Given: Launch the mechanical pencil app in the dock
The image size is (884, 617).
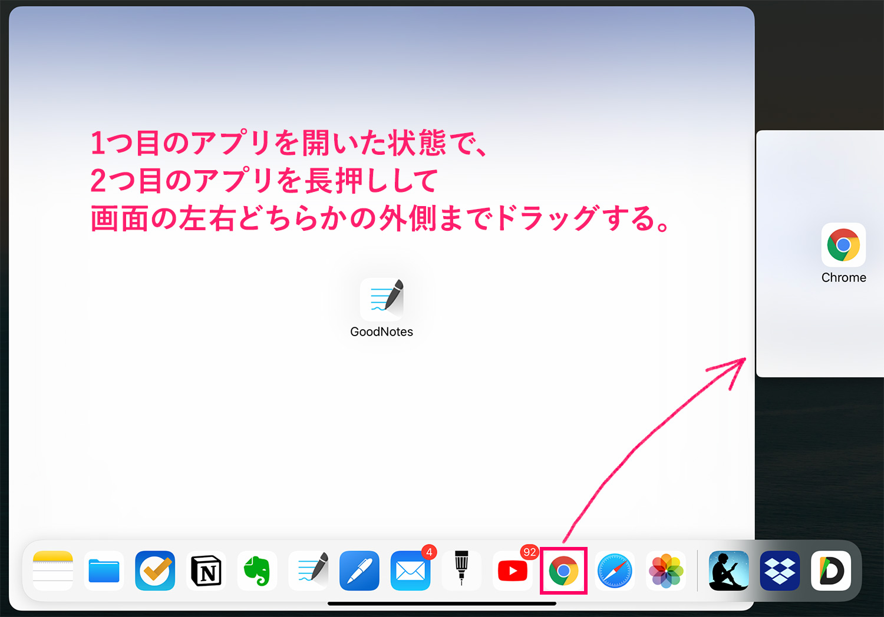Looking at the screenshot, I should coord(461,570).
